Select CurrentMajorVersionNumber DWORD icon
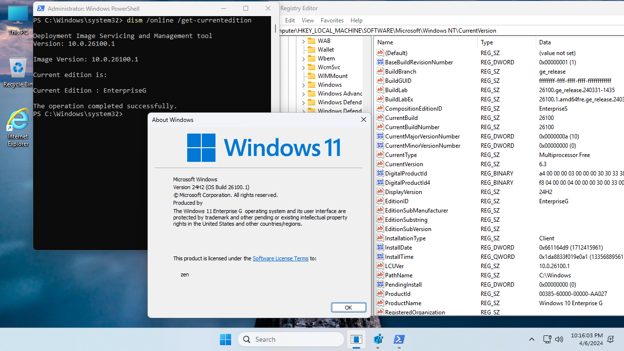The width and height of the screenshot is (624, 351). pos(380,136)
